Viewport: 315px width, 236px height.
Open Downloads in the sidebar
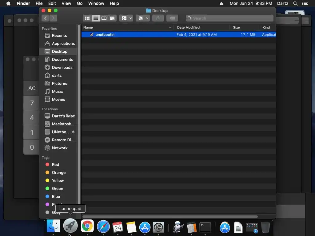coord(58,67)
